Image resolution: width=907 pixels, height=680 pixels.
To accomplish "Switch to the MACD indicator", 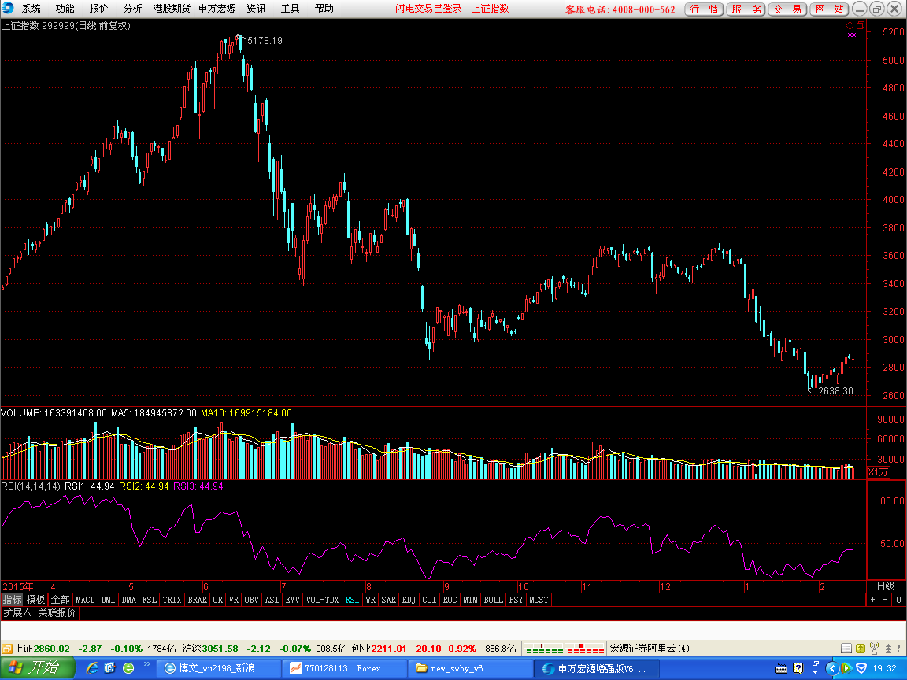I will click(86, 600).
